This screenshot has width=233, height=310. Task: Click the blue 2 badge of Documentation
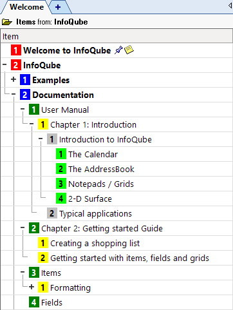25,95
